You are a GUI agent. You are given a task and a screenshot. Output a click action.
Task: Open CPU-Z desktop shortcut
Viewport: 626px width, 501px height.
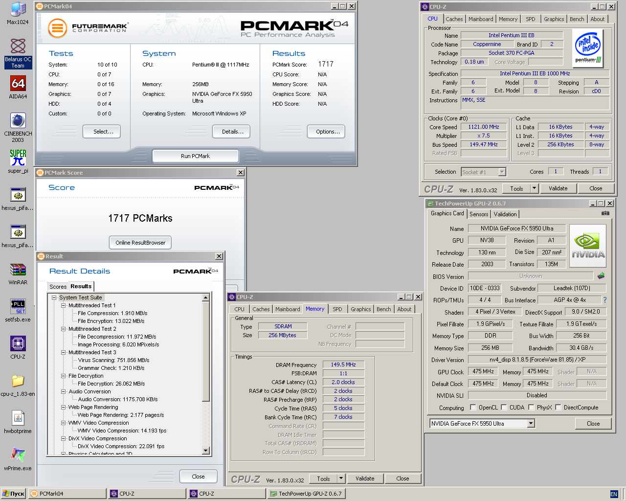point(18,348)
